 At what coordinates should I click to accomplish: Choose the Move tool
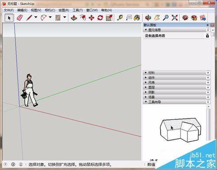92,18
